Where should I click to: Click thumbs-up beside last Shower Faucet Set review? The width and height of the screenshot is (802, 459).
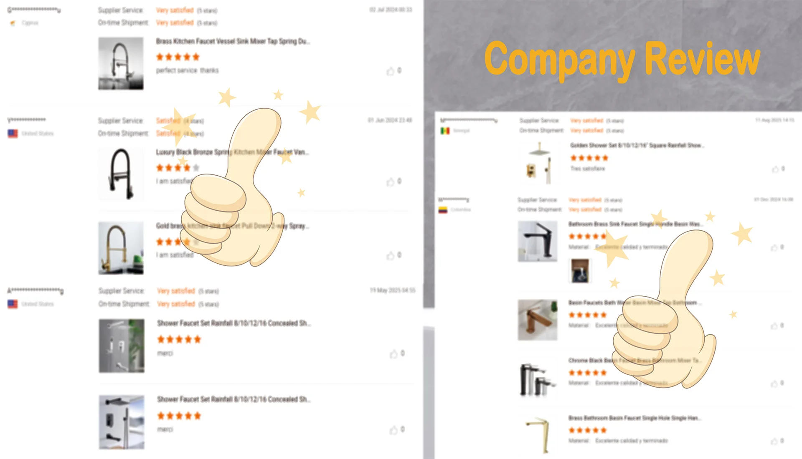[393, 430]
